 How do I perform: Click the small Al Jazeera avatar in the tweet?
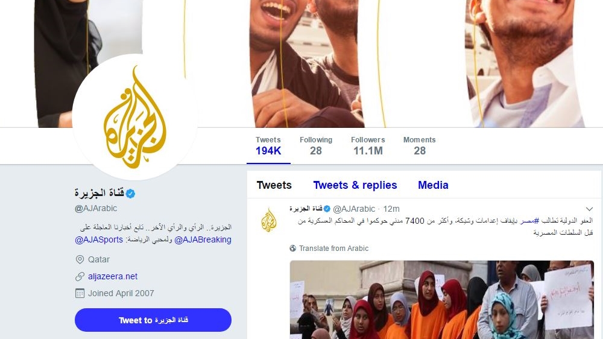click(x=269, y=221)
